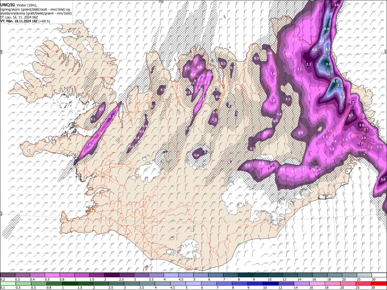
Task: Pick upper legend swatch between 25 and 30
Action: pyautogui.click(x=364, y=275)
